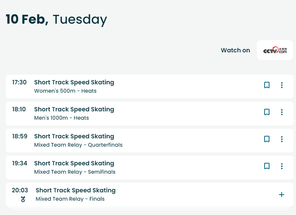Screen dimensions: 296x215
Task: Open three-dot menu for Relay Quarterfinals
Action: tap(282, 139)
